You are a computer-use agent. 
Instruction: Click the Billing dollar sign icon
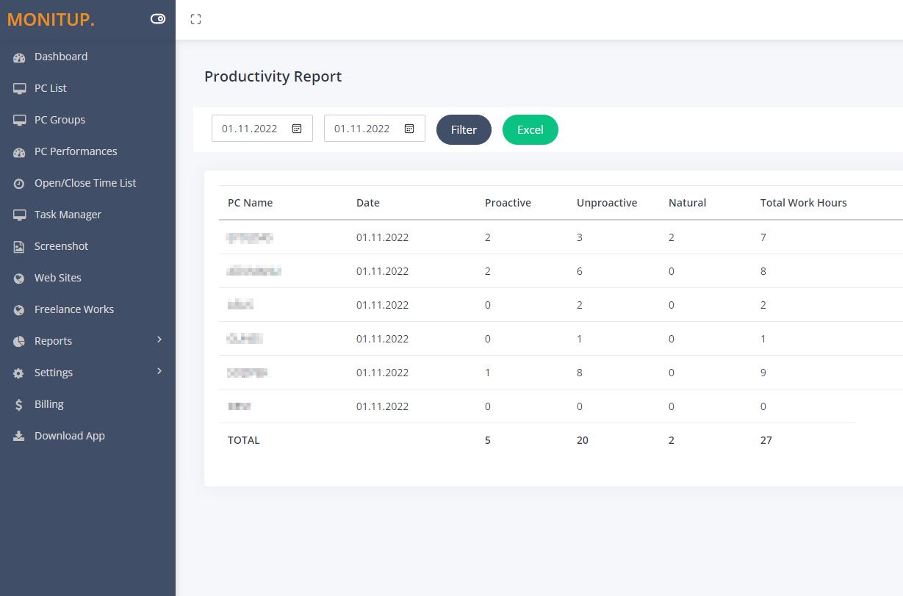pos(19,405)
